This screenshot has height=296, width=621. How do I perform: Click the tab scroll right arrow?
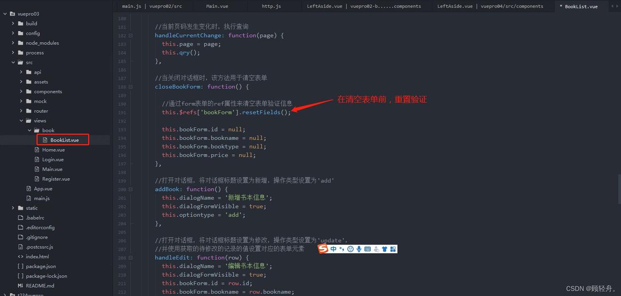pyautogui.click(x=617, y=6)
